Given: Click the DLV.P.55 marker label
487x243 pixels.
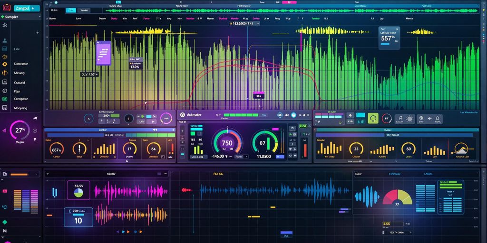Looking at the screenshot, I should tap(89, 75).
